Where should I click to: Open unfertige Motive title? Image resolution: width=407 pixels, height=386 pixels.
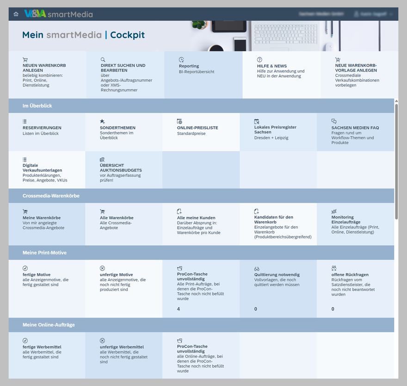(116, 275)
